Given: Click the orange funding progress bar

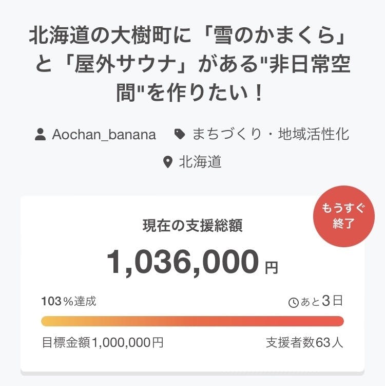Looking at the screenshot, I should 192,321.
